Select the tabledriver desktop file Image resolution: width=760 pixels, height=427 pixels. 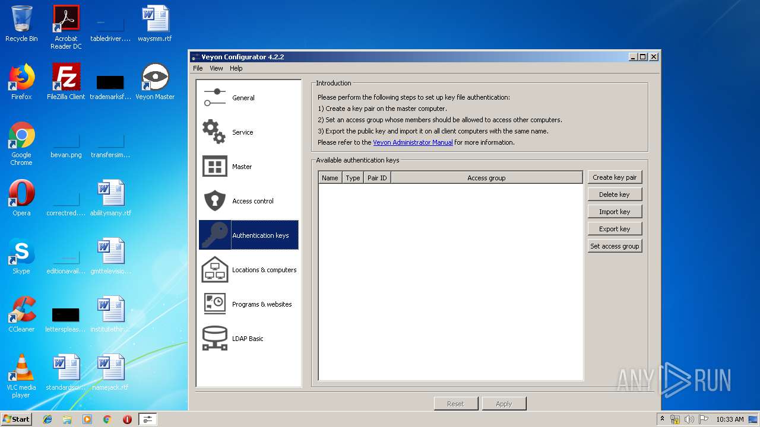pyautogui.click(x=110, y=27)
